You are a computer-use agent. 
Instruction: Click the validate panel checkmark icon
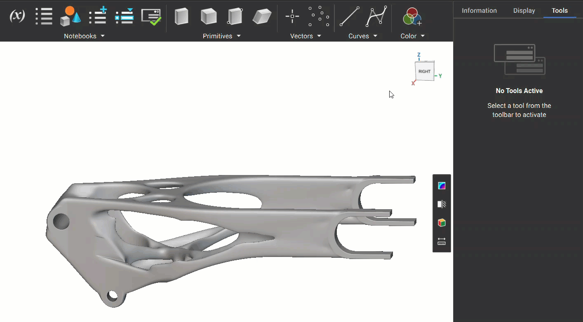151,17
